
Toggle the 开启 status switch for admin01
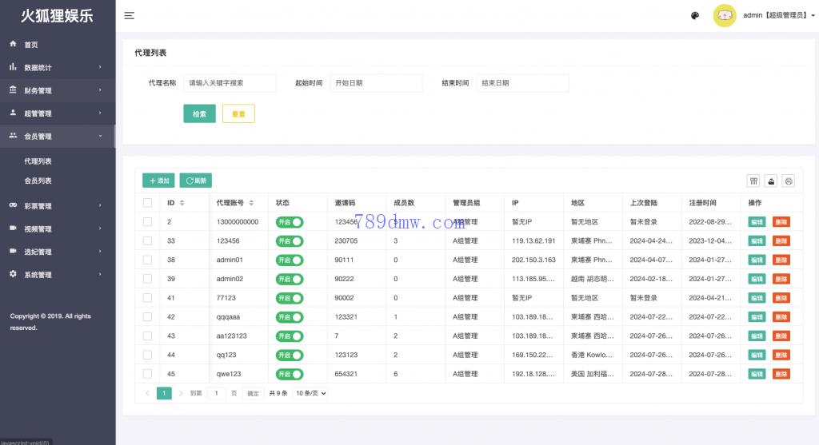pos(290,260)
